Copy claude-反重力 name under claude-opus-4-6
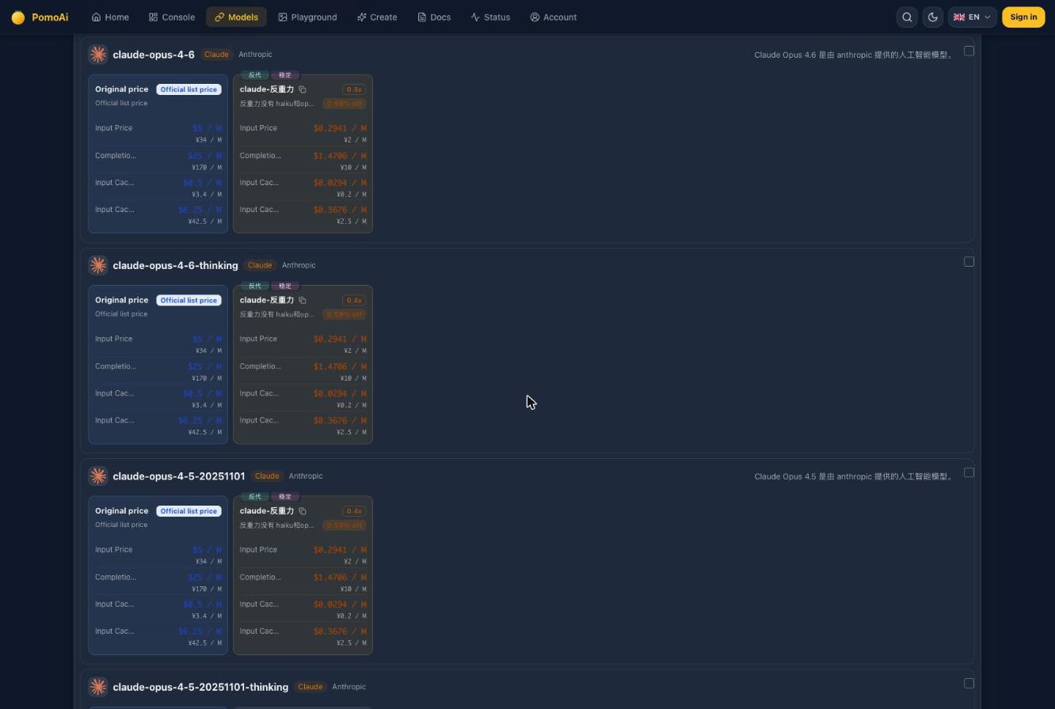The height and width of the screenshot is (709, 1055). click(x=303, y=89)
